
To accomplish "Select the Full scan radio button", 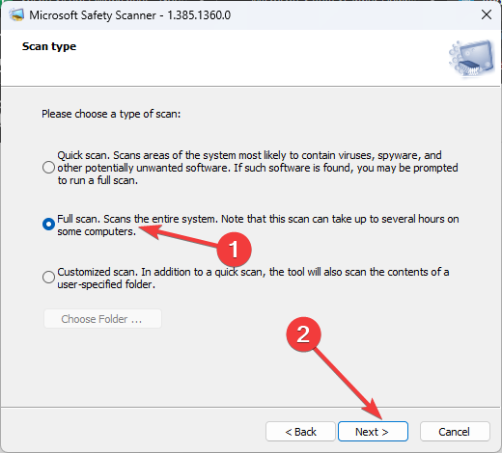I will (48, 225).
